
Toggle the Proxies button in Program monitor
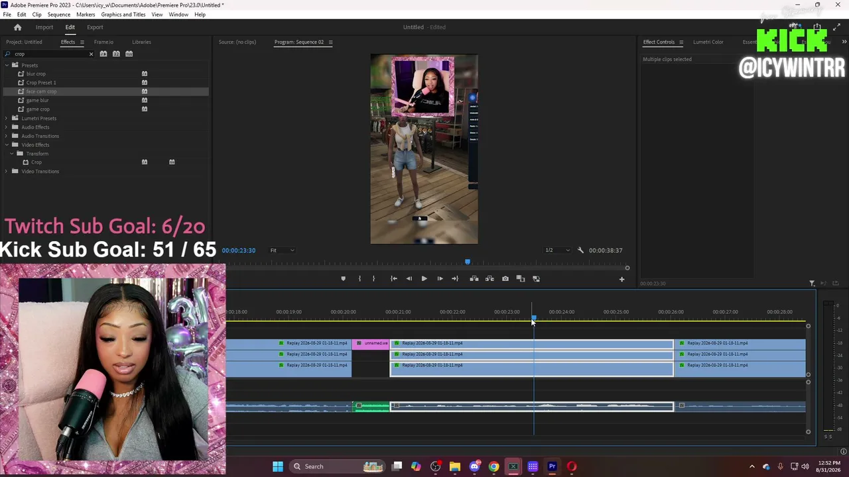pos(536,279)
